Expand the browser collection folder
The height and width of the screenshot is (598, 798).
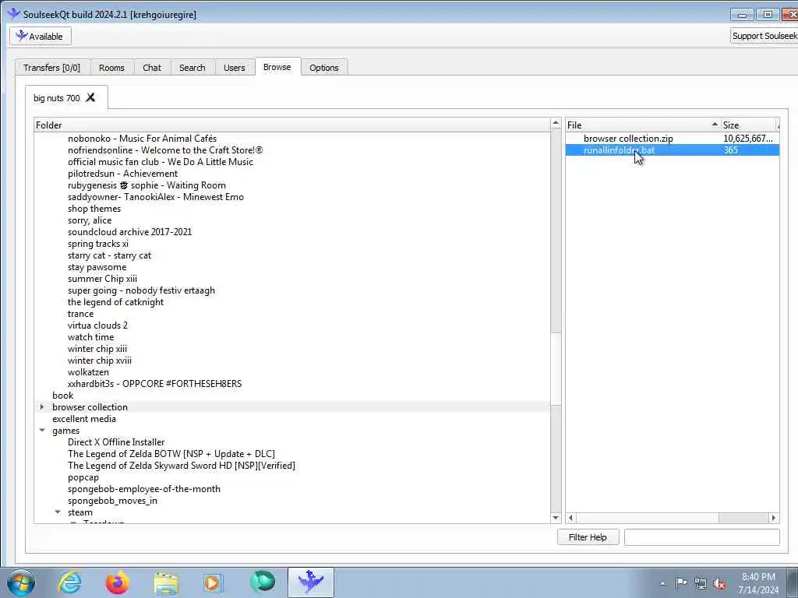(x=42, y=406)
